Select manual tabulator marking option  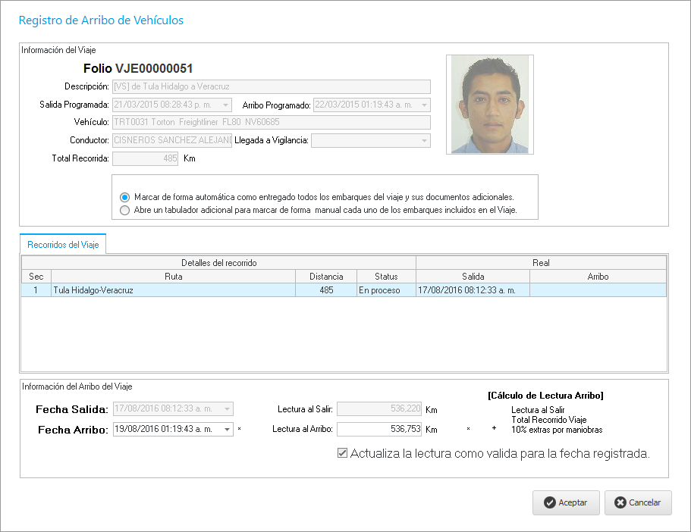click(125, 211)
